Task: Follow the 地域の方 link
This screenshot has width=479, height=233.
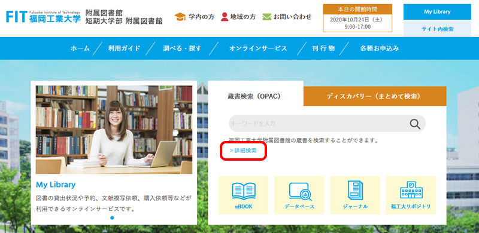Action: (243, 17)
